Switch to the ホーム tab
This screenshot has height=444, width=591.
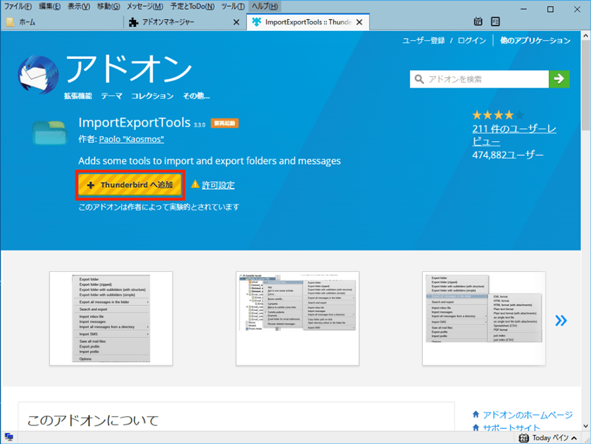click(x=62, y=22)
